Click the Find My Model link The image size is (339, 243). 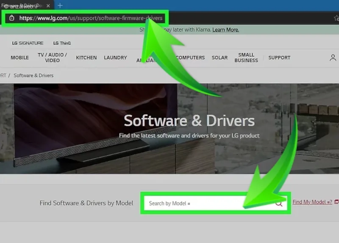point(312,202)
